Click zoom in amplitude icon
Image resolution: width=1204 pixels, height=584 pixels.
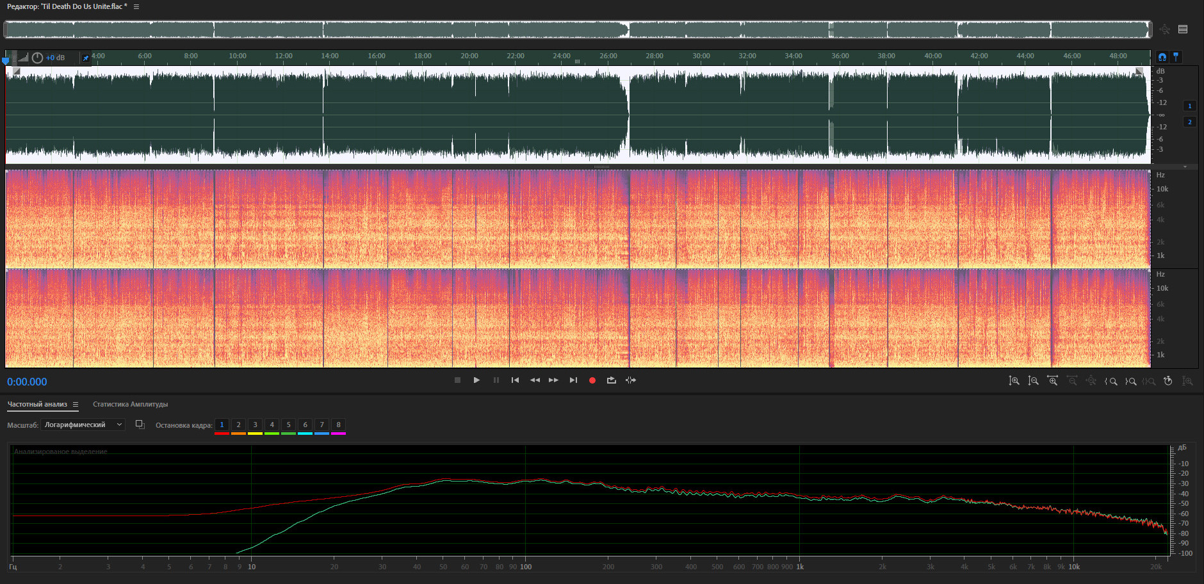point(1014,381)
